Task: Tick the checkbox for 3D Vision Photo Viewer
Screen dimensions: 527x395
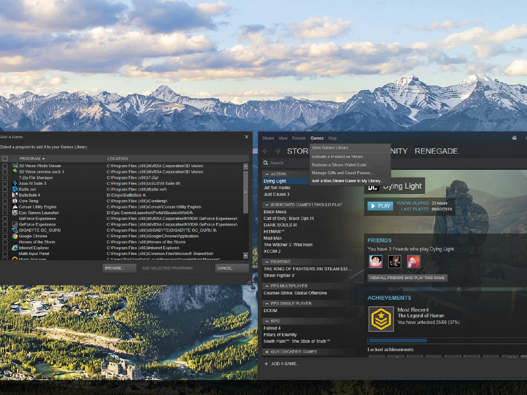Action: coord(5,166)
